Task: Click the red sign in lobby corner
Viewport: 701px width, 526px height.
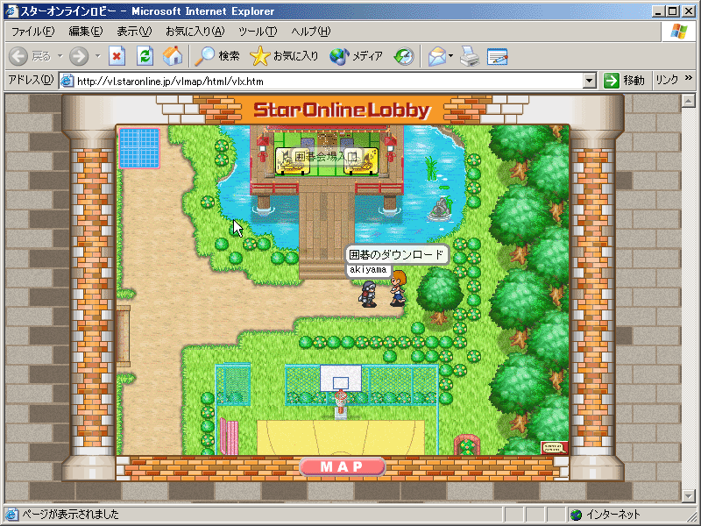Action: click(555, 447)
